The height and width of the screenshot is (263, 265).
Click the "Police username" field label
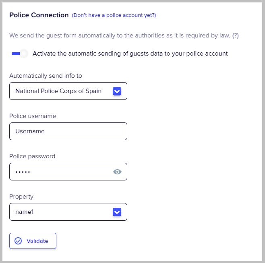(33, 116)
